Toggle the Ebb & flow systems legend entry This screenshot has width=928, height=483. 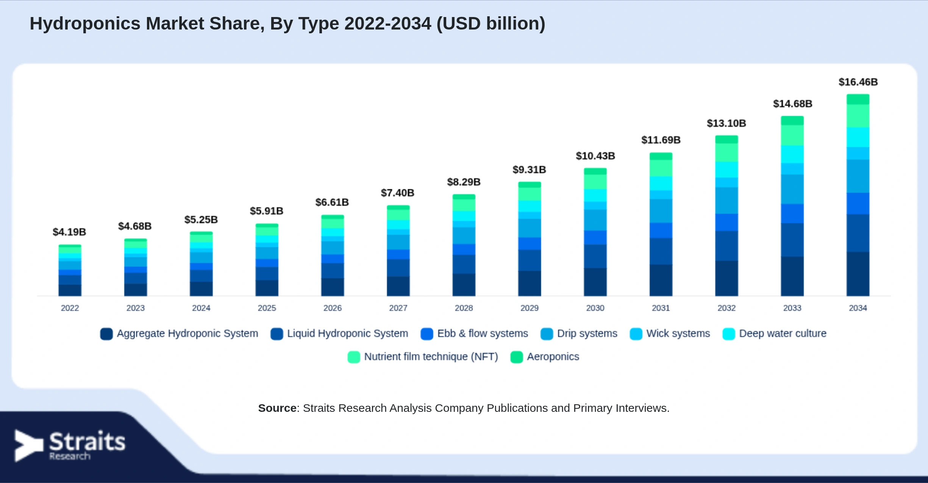coord(474,334)
